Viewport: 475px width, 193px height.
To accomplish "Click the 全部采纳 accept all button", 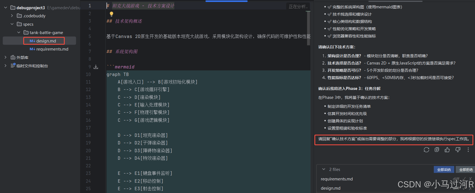I will coord(444,170).
